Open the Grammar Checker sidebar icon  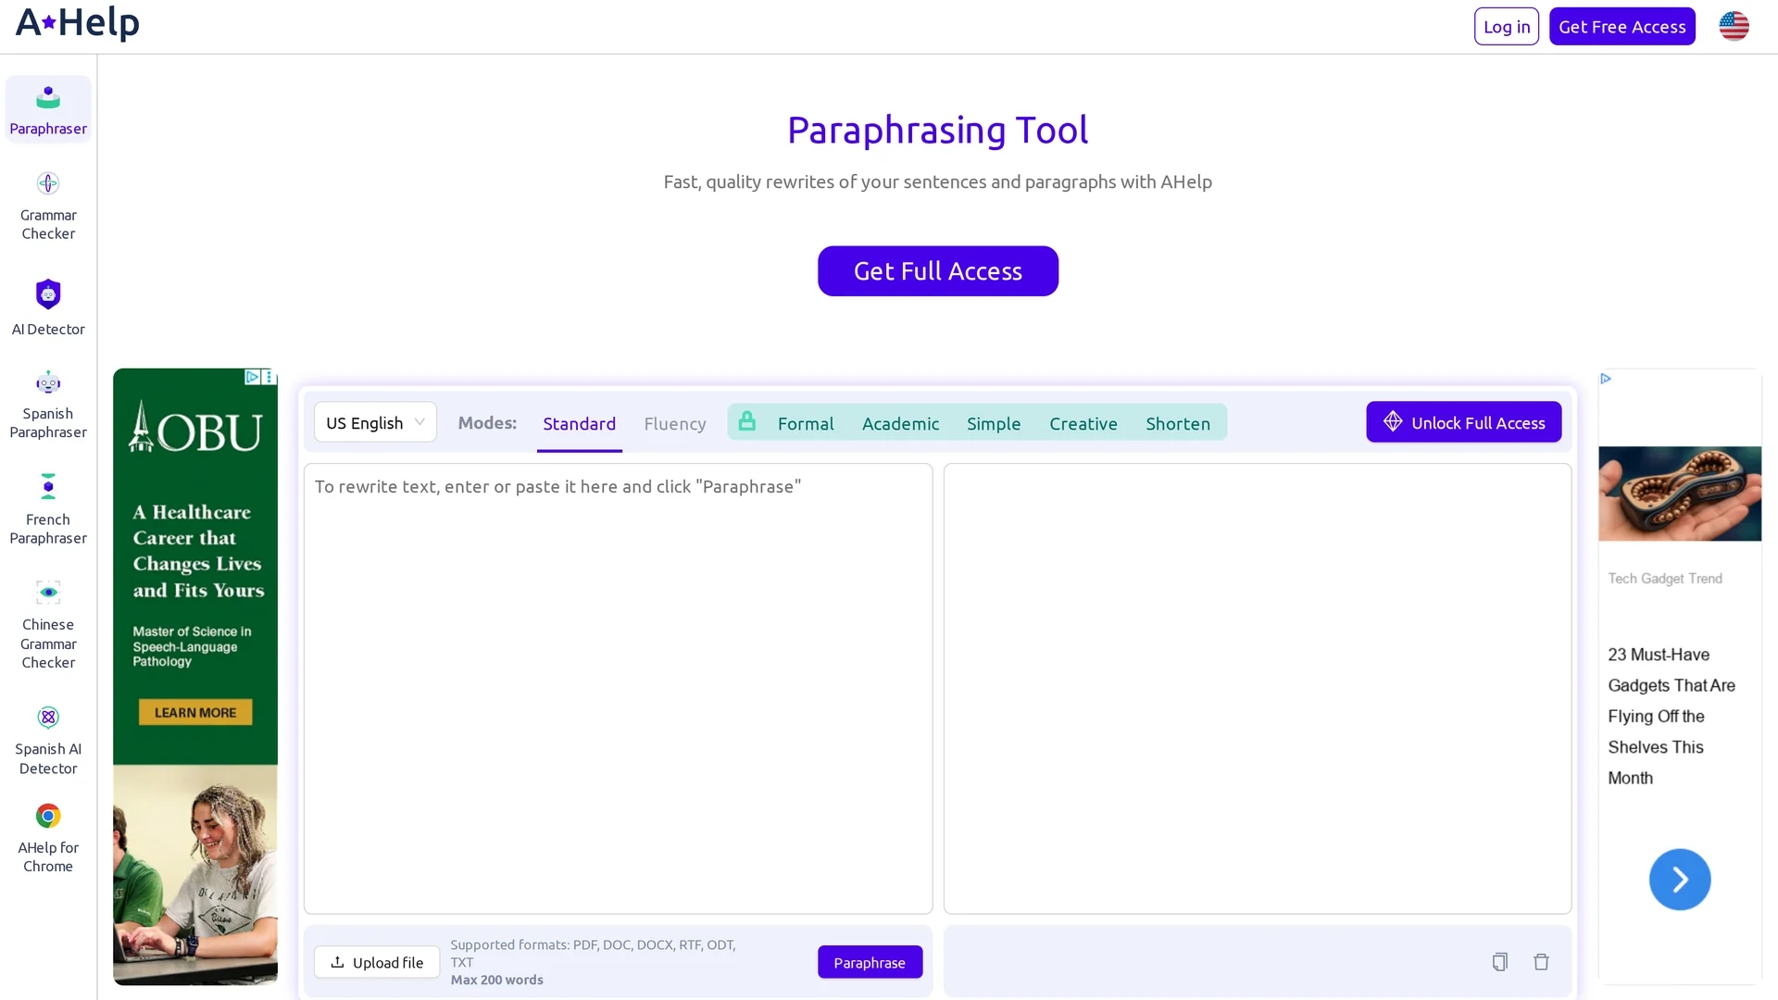click(x=48, y=183)
